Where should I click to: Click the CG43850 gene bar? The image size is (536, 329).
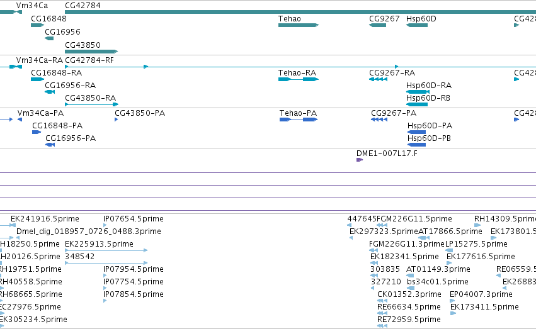tap(91, 52)
